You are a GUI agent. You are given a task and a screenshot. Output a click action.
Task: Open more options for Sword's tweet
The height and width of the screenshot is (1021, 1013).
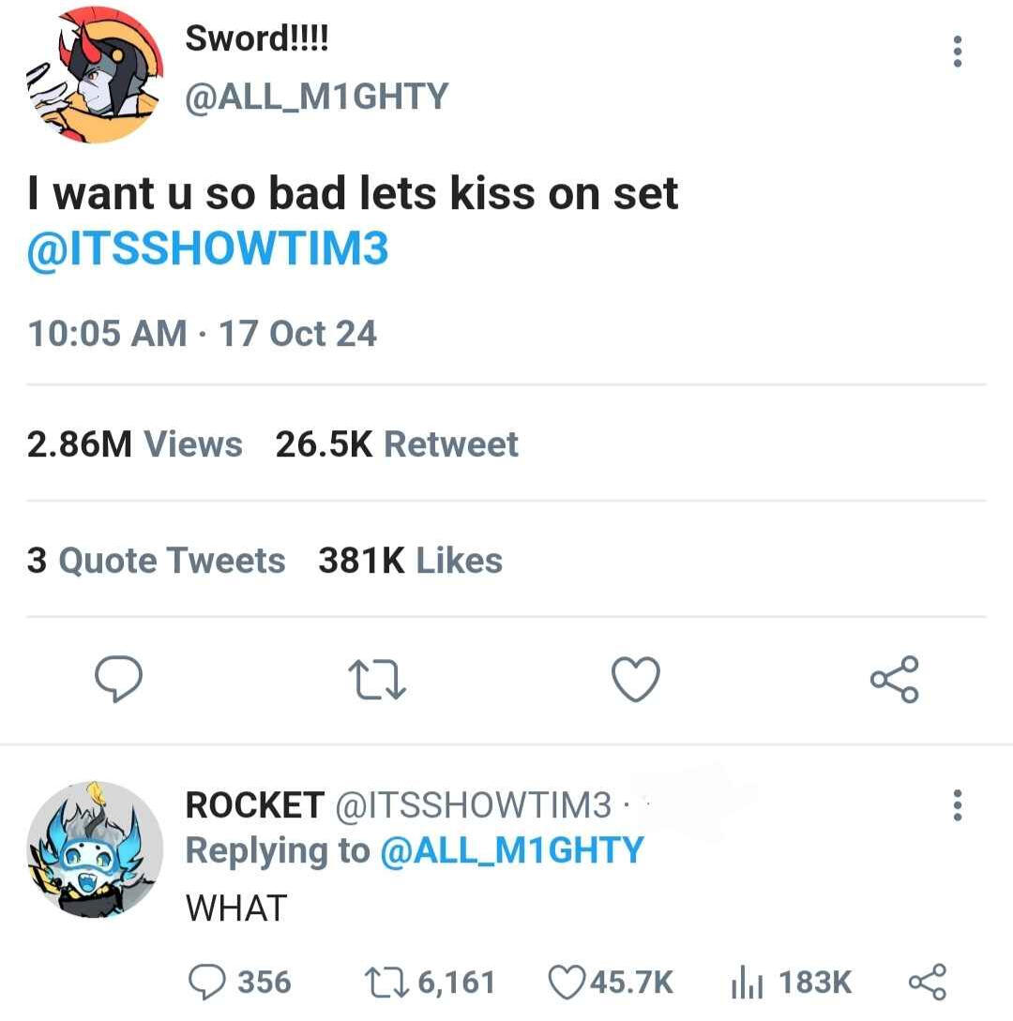pos(957,52)
